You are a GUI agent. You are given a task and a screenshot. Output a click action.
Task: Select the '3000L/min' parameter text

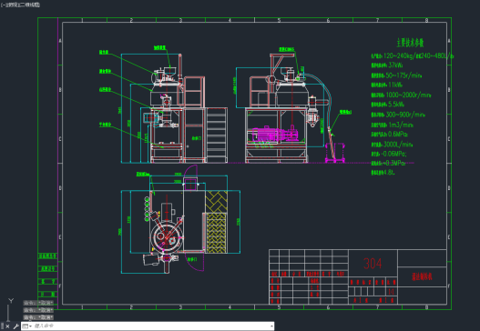(x=398, y=144)
